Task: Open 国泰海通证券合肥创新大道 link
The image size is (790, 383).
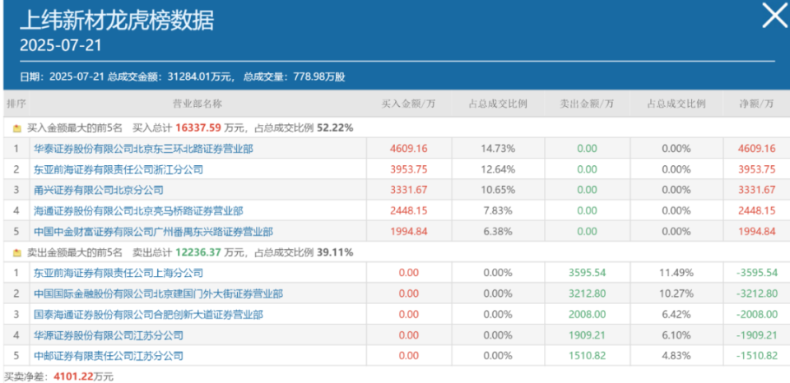Action: [x=148, y=315]
